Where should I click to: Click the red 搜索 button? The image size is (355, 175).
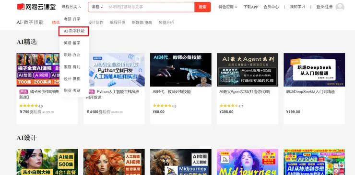(x=202, y=7)
